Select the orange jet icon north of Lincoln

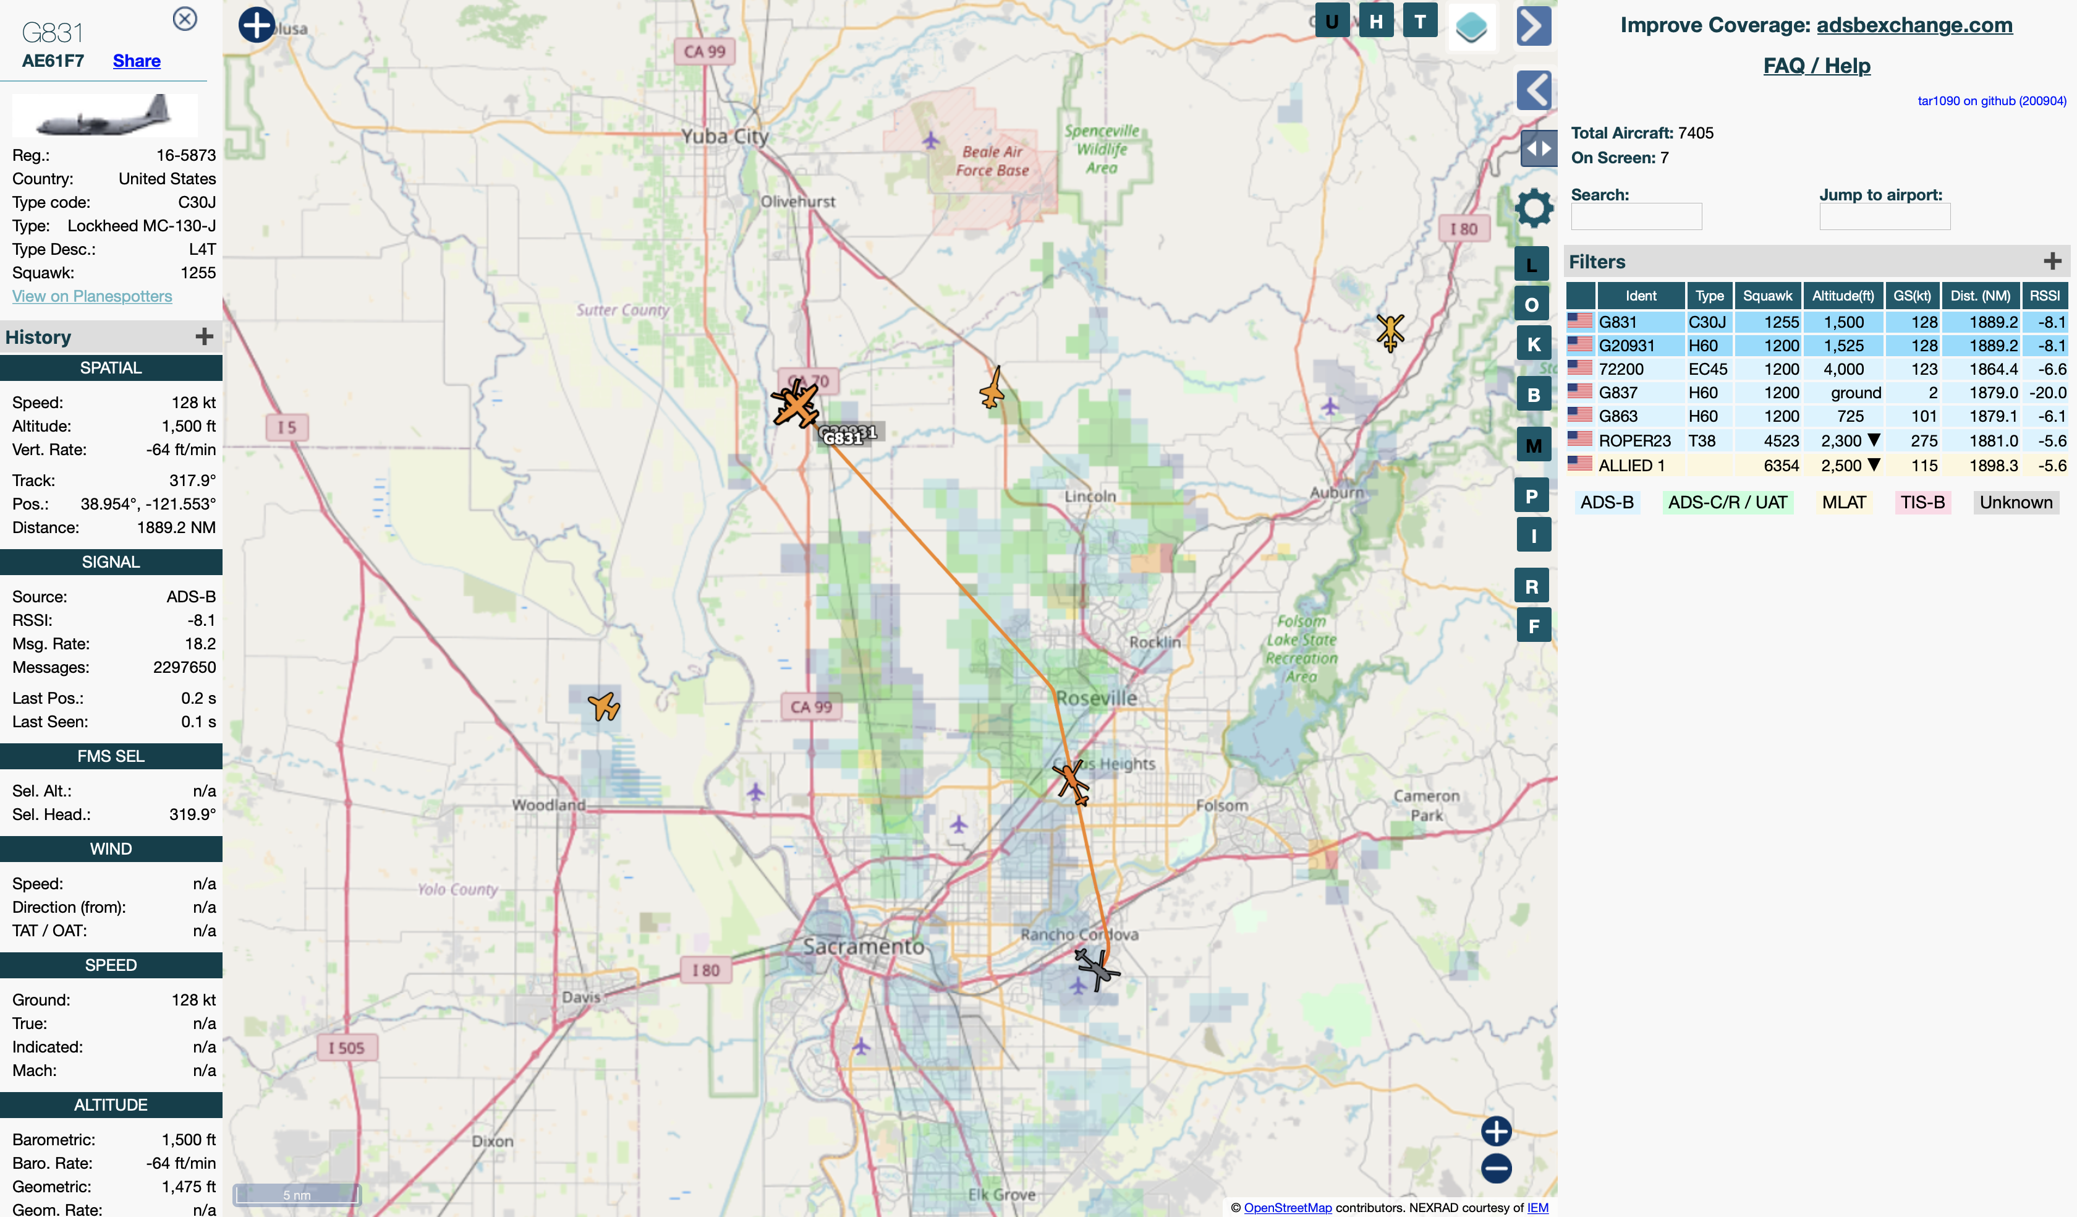(x=993, y=388)
